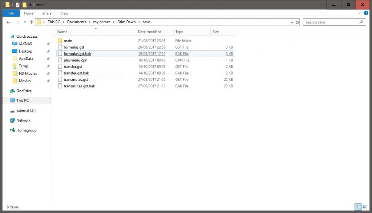Image resolution: width=372 pixels, height=213 pixels.
Task: Unpin the Desktop quick access pin
Action: click(x=48, y=51)
